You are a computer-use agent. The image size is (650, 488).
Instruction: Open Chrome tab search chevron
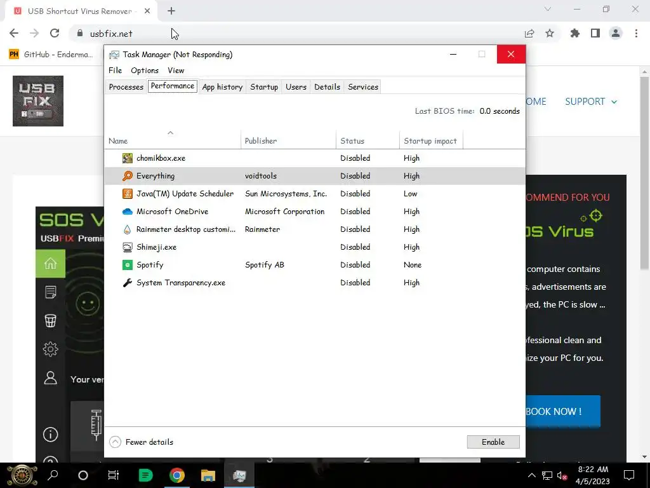(548, 9)
